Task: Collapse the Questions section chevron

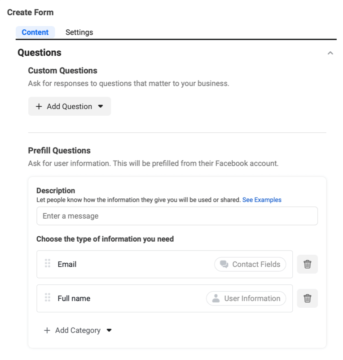Action: coord(330,53)
